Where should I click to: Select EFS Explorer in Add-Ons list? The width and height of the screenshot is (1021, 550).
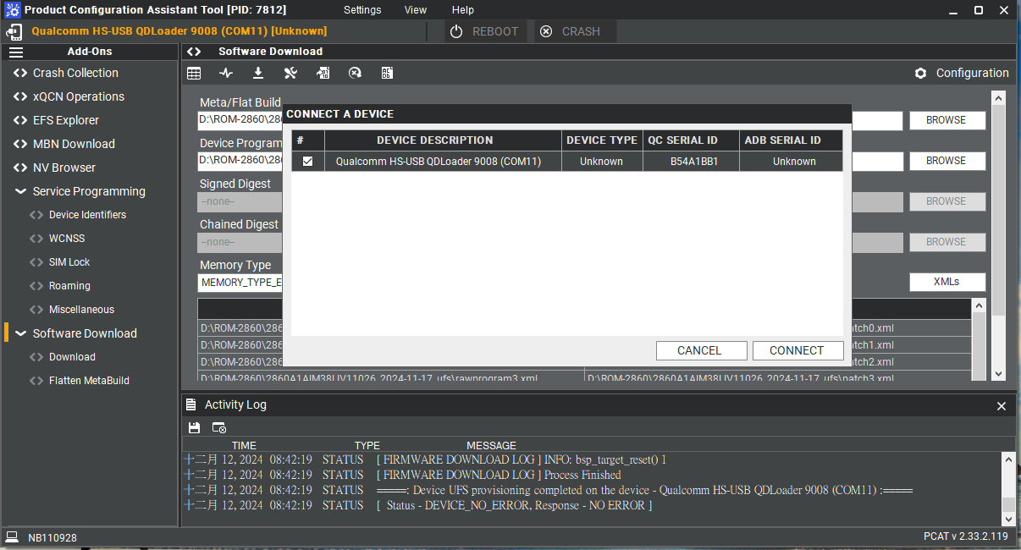(x=66, y=120)
